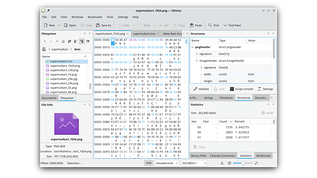This screenshot has height=178, width=317.
Task: Toggle the OVR overwrite mode indicator
Action: coord(149,163)
